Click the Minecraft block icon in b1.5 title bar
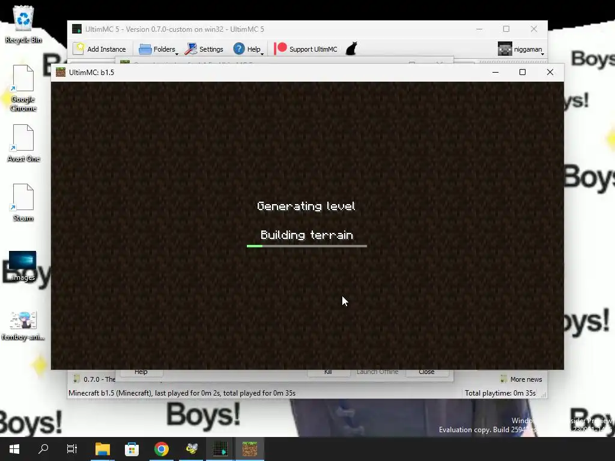The height and width of the screenshot is (461, 615). click(61, 72)
